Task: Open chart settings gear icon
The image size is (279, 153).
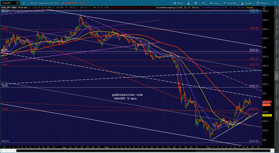Action: point(196,3)
